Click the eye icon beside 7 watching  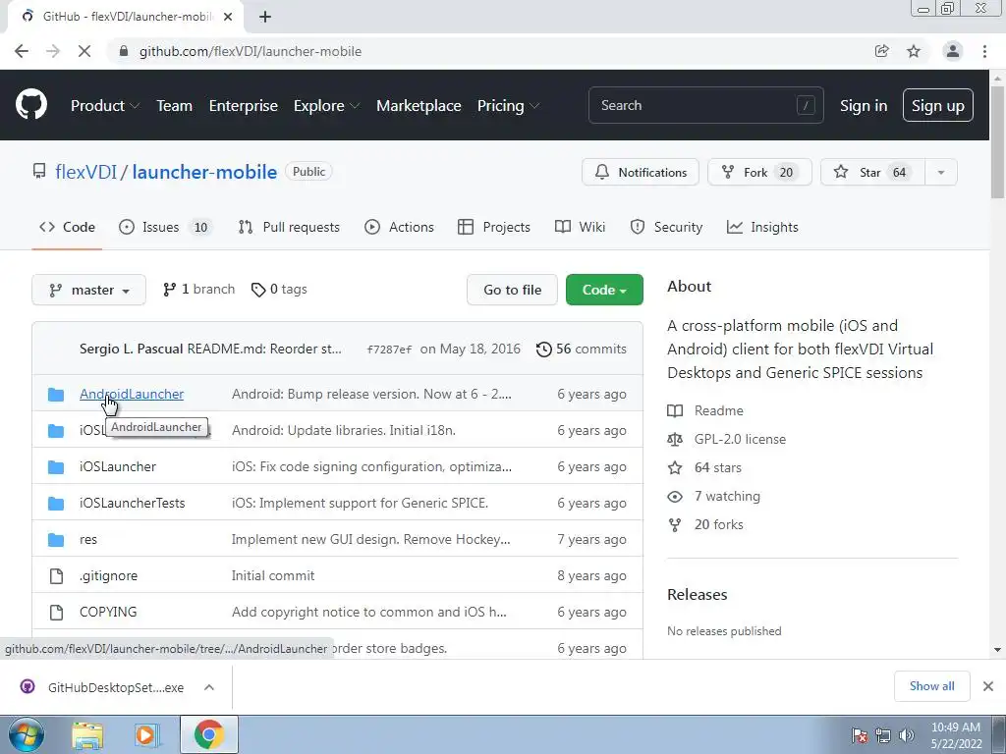click(x=675, y=496)
